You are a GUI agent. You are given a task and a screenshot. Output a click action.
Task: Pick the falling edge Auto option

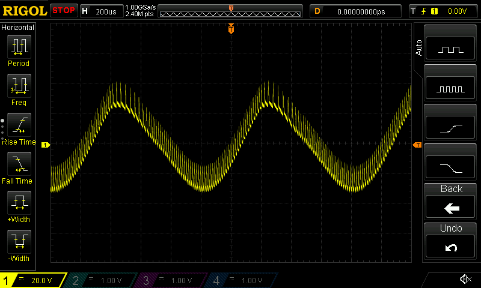pyautogui.click(x=450, y=167)
